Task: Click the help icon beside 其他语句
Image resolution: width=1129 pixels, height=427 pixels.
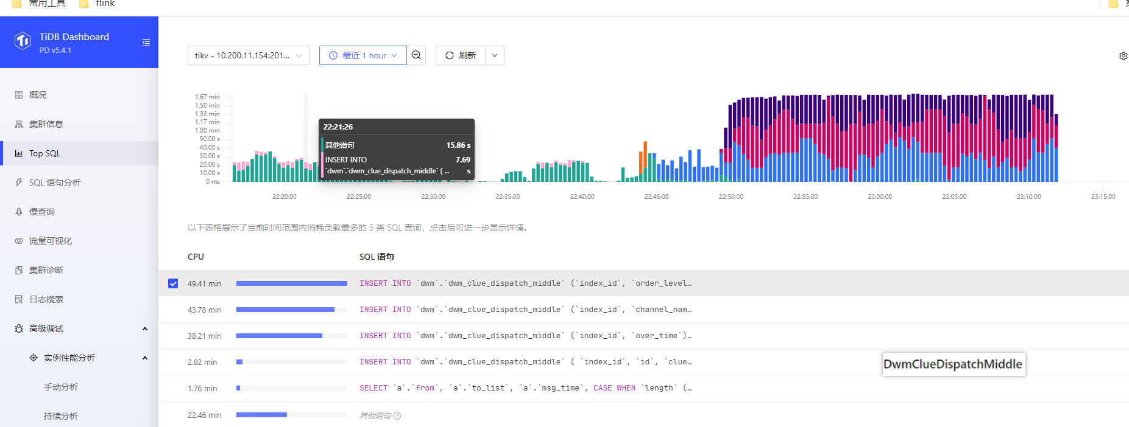Action: [397, 416]
